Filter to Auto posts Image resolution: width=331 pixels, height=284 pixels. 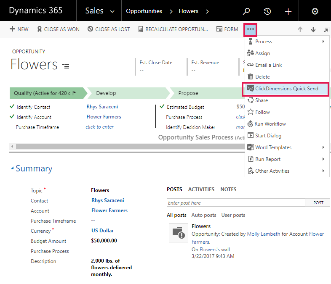coord(204,215)
